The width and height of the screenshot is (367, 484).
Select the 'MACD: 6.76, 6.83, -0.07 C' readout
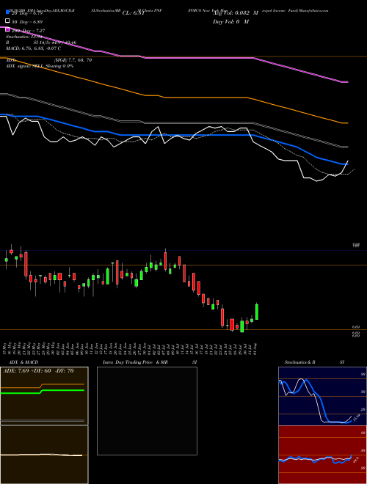coord(33,48)
